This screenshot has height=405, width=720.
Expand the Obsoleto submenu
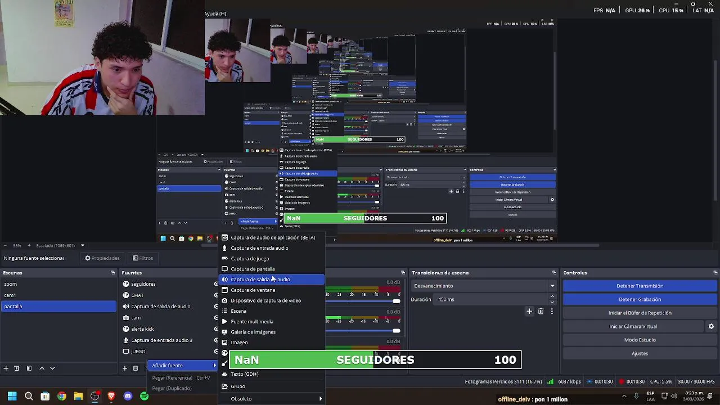tap(272, 399)
